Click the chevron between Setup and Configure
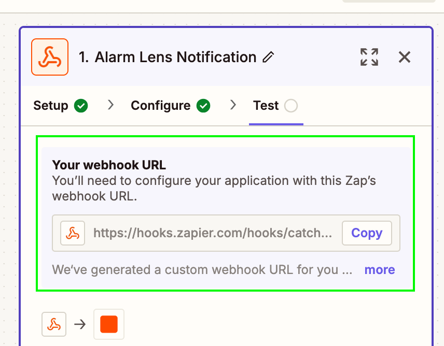Screen dimensions: 444x346 110,105
